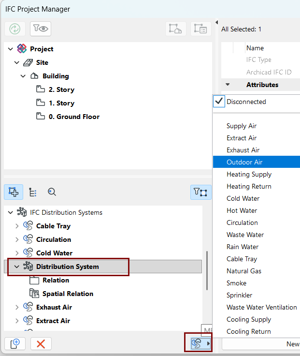Choose the highlighted Outdoor Air entry
Viewport: 300px width, 356px height.
pos(256,162)
